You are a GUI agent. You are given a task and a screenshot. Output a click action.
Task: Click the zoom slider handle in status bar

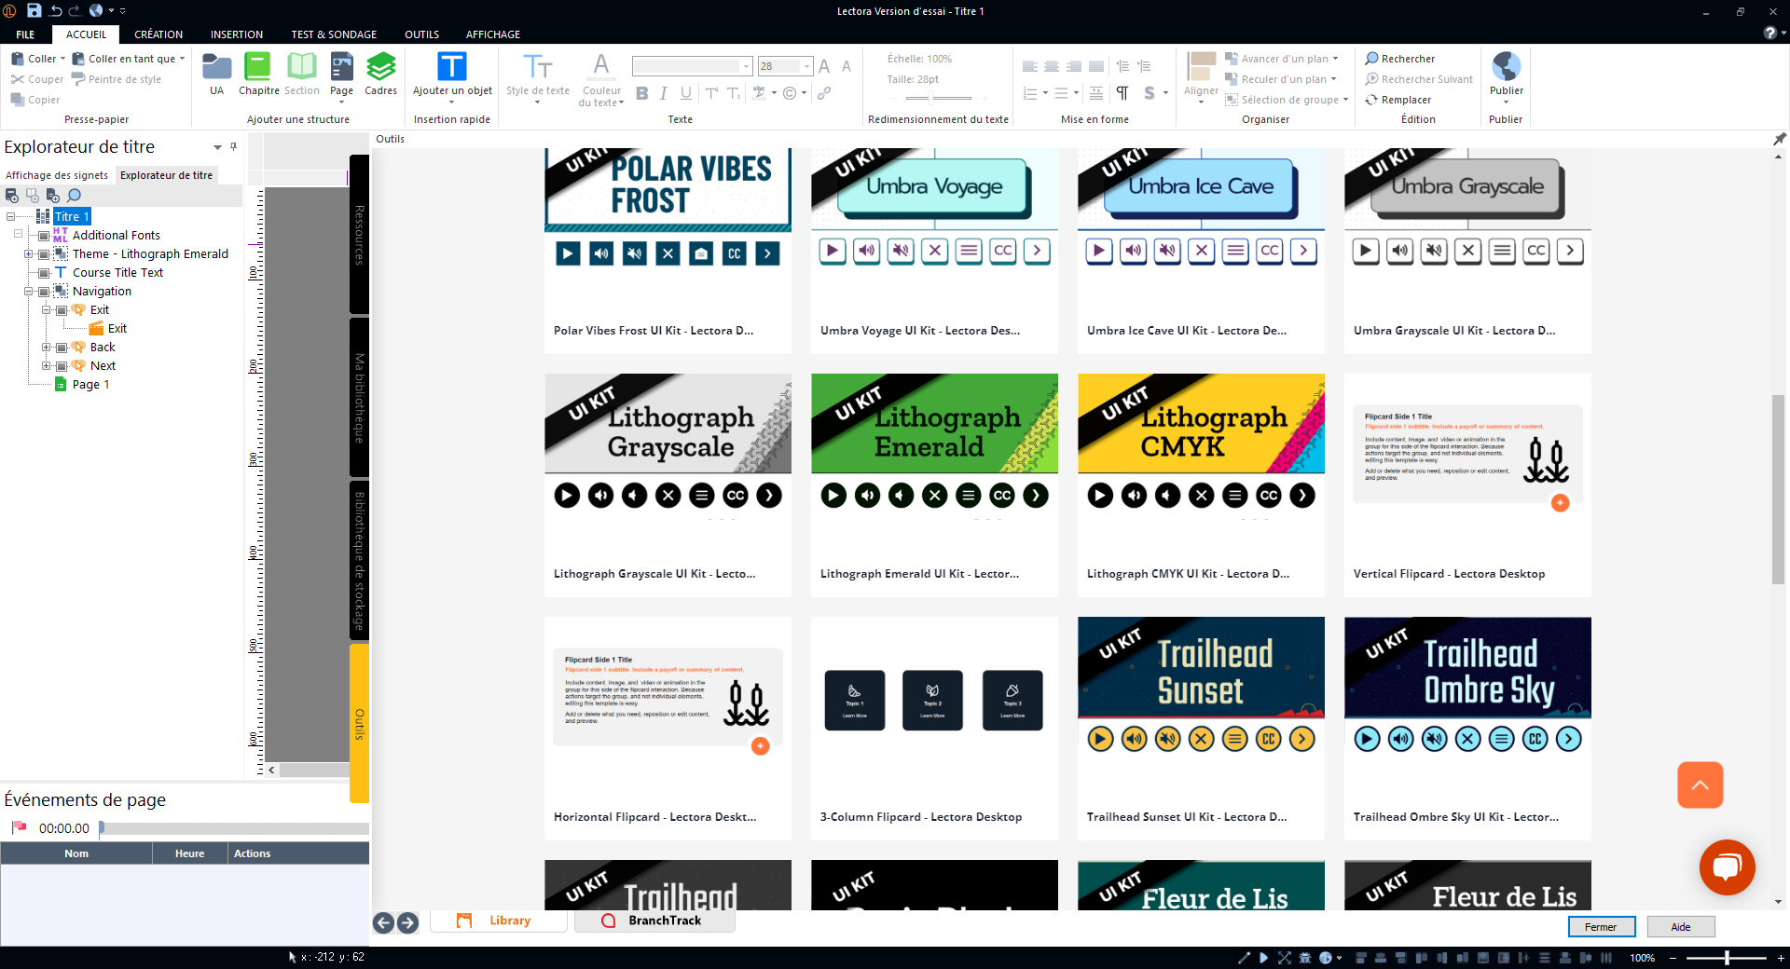coord(1727,958)
